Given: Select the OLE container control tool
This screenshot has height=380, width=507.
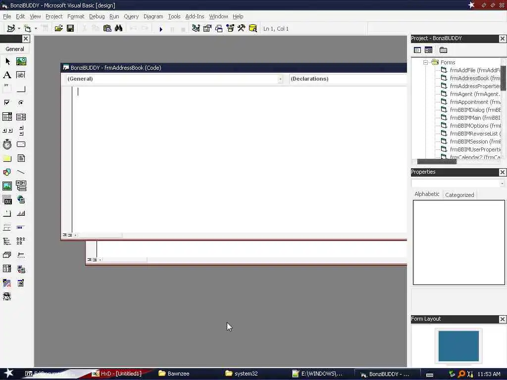Looking at the screenshot, I should point(7,200).
